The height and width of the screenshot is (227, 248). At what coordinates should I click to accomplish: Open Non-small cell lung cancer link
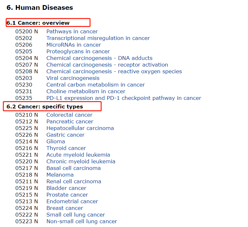pos(82,221)
